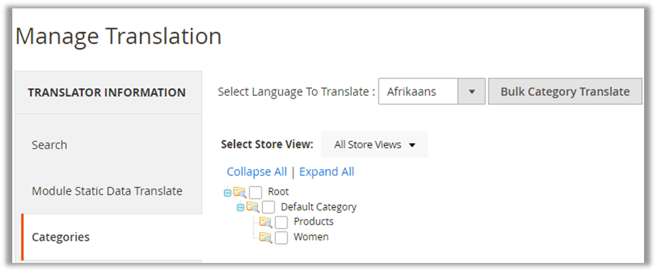
Task: Click the Products category folder icon
Action: coord(266,221)
